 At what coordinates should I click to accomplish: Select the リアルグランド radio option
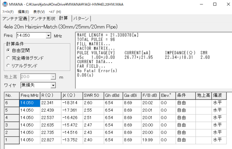pos(9,65)
